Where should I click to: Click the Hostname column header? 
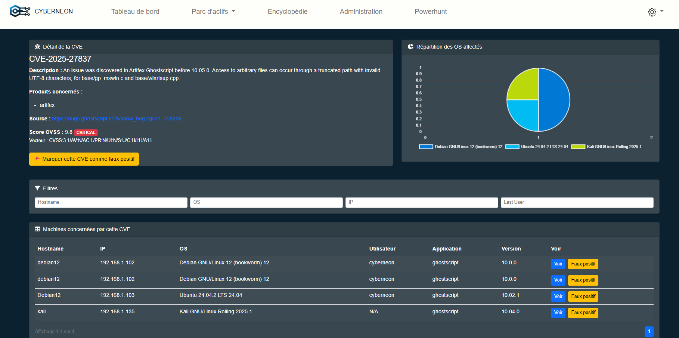tap(50, 249)
